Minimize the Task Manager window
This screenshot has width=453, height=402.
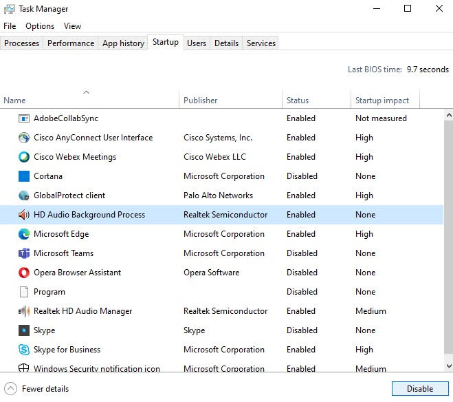[377, 9]
